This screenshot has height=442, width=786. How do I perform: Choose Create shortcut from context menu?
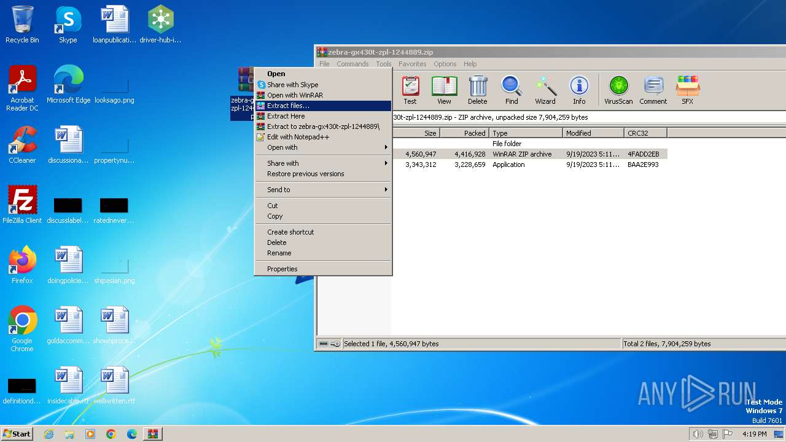click(323, 232)
